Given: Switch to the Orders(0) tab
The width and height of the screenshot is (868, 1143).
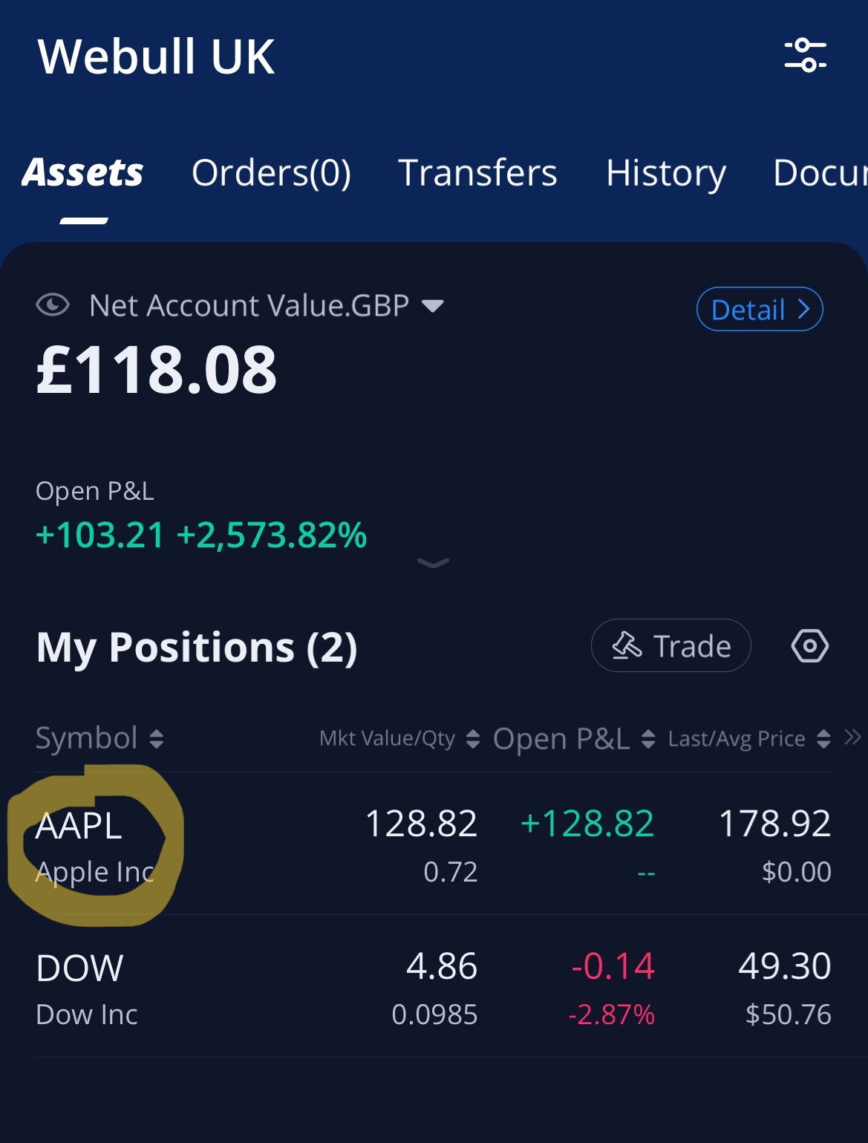Looking at the screenshot, I should (x=271, y=173).
